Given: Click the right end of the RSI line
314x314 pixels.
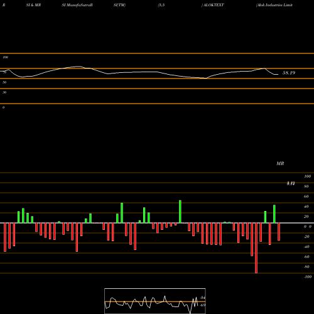Looking at the screenshot, I should tap(278, 74).
